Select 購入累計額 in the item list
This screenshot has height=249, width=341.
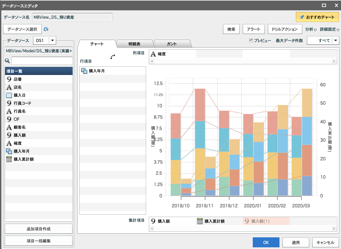coord(39,159)
